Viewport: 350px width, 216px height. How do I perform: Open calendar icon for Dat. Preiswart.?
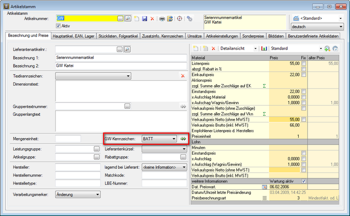264,187
